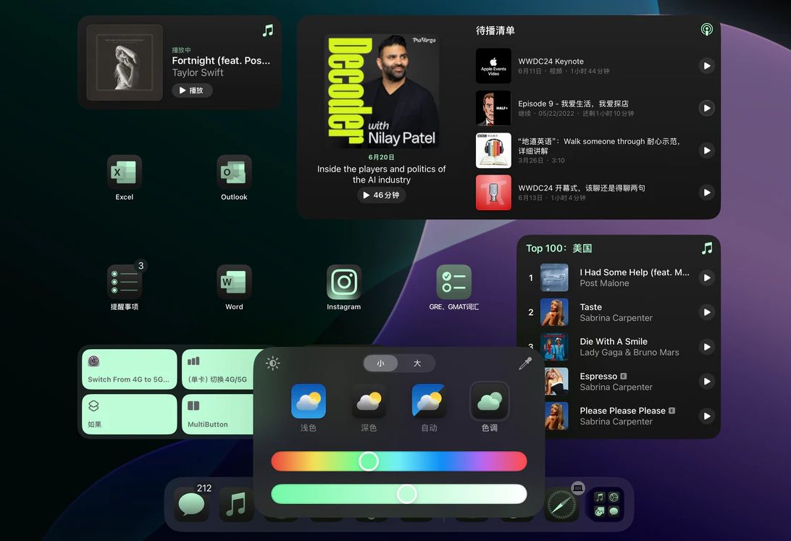Open Apple Events Video artwork

point(493,66)
